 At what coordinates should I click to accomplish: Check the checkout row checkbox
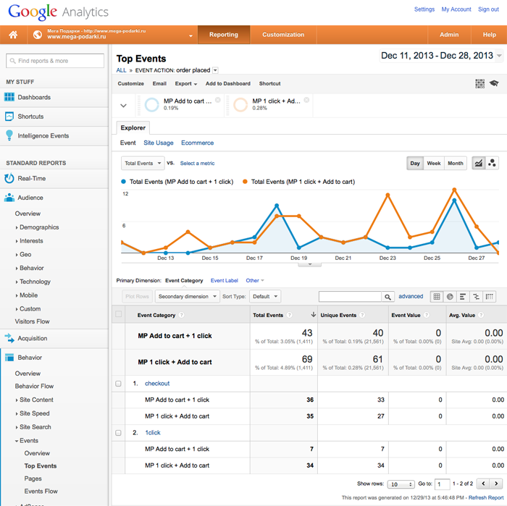coord(119,384)
